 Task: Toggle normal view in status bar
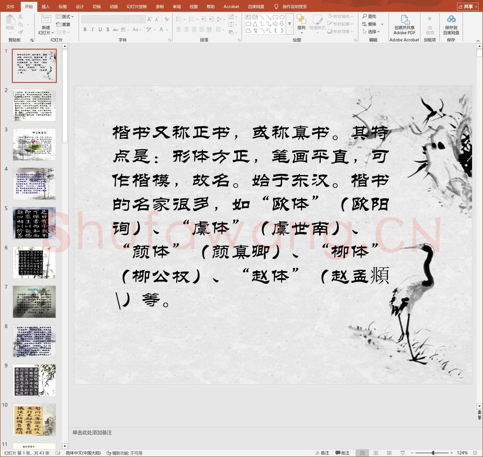pos(362,453)
